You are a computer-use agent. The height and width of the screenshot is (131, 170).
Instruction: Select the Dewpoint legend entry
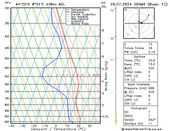(75, 12)
